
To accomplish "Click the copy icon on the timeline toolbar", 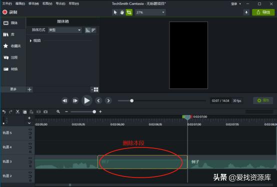I will [x=24, y=112].
